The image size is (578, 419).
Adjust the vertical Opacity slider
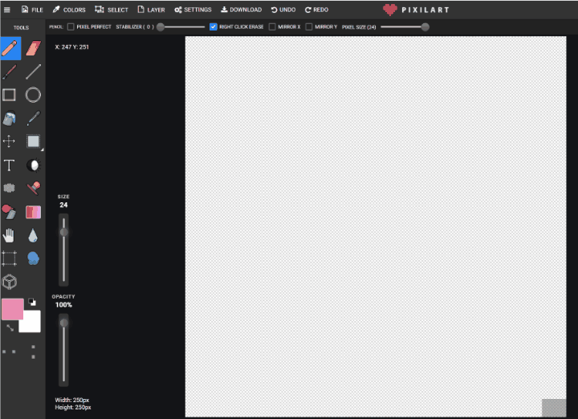[63, 323]
